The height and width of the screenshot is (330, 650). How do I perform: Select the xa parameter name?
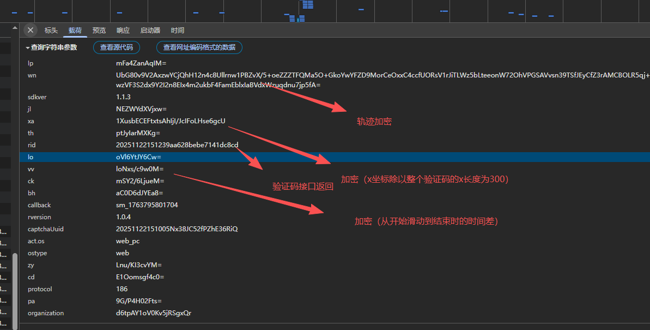[31, 121]
